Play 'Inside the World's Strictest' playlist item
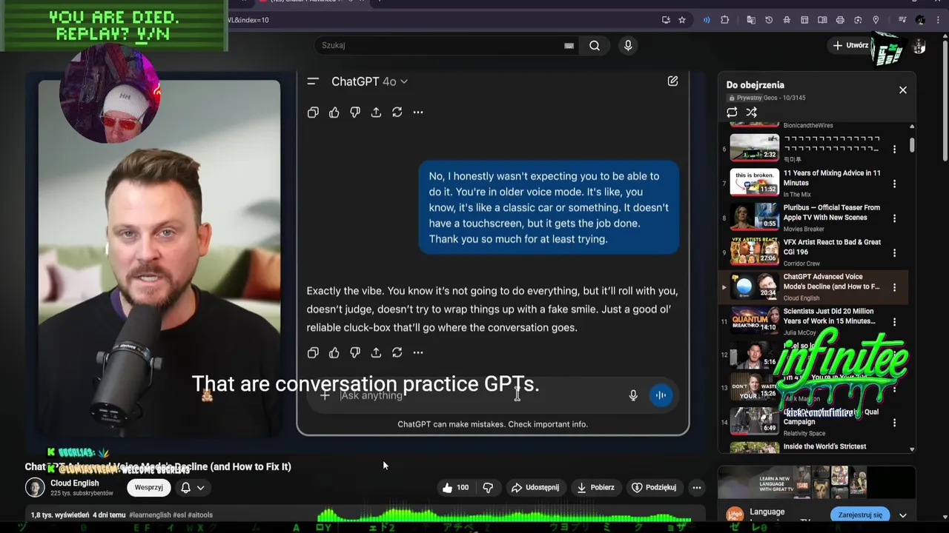 point(813,447)
